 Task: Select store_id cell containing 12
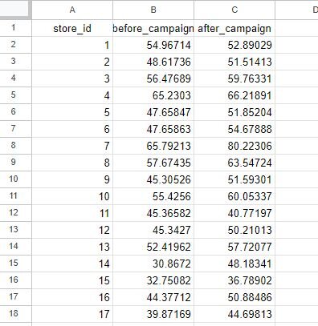[72, 230]
